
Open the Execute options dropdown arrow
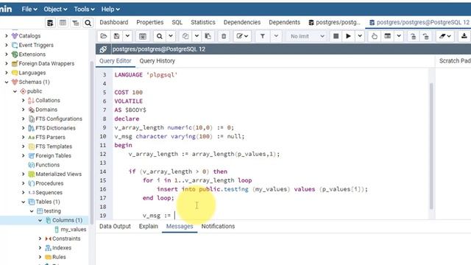pos(360,36)
